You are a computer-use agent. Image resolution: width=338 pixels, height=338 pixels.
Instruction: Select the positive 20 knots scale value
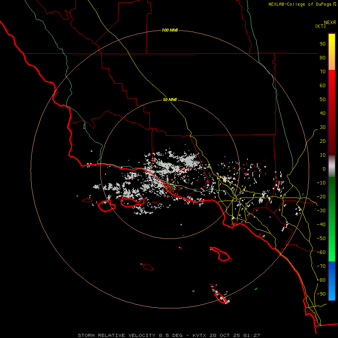tap(323, 141)
